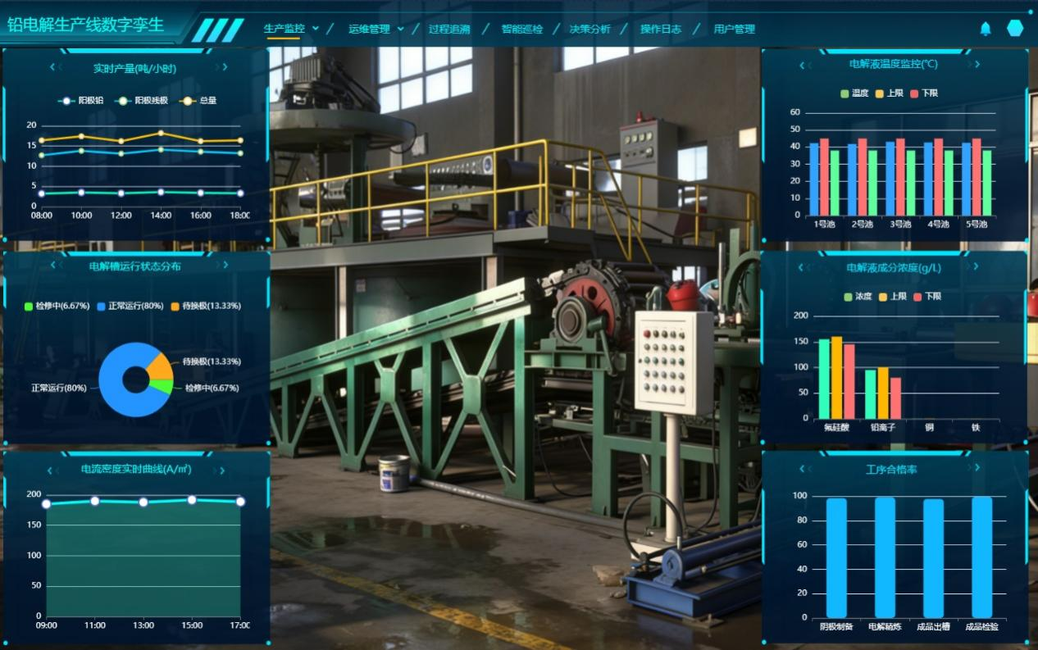This screenshot has height=650, width=1038.
Task: Click right arrow beside 电解液温度监控 title
Action: pos(977,64)
